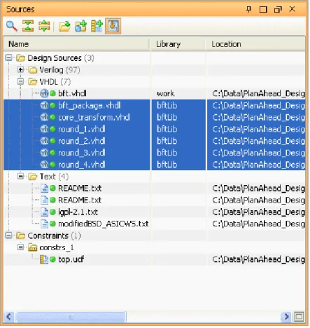Select modifiedBSD_ASICWS.txt file

pos(104,224)
